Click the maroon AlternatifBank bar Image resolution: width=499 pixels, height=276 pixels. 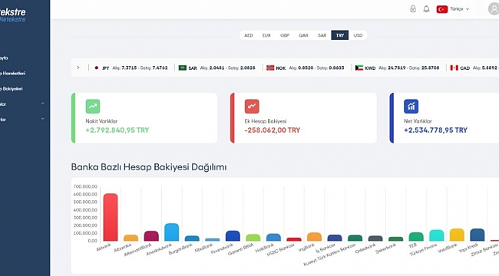pyautogui.click(x=151, y=236)
